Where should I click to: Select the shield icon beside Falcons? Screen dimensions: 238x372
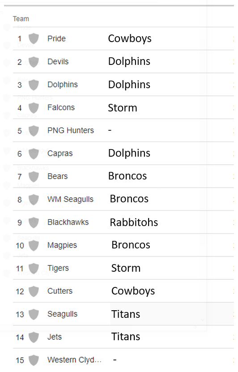pos(34,108)
